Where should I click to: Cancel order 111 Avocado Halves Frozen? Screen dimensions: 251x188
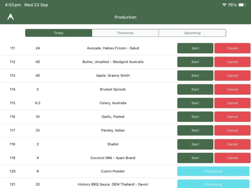pos(232,48)
